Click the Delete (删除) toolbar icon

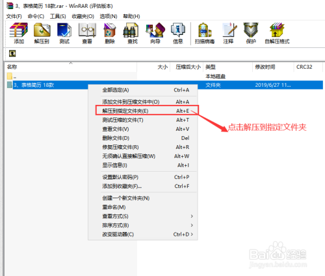(x=110, y=34)
